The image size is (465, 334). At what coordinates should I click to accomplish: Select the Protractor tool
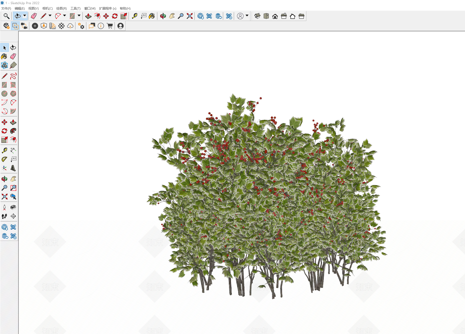pyautogui.click(x=5, y=159)
